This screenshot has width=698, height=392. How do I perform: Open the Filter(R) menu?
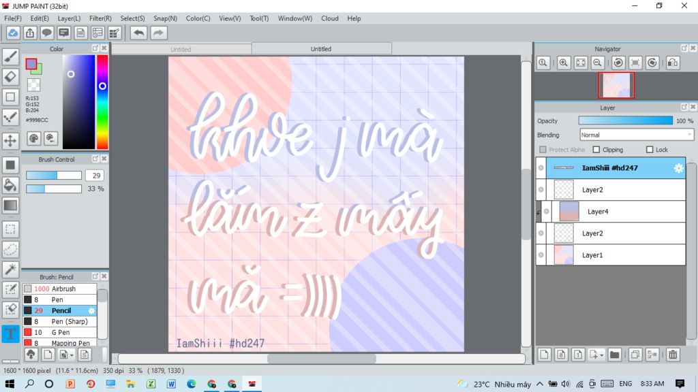(100, 18)
